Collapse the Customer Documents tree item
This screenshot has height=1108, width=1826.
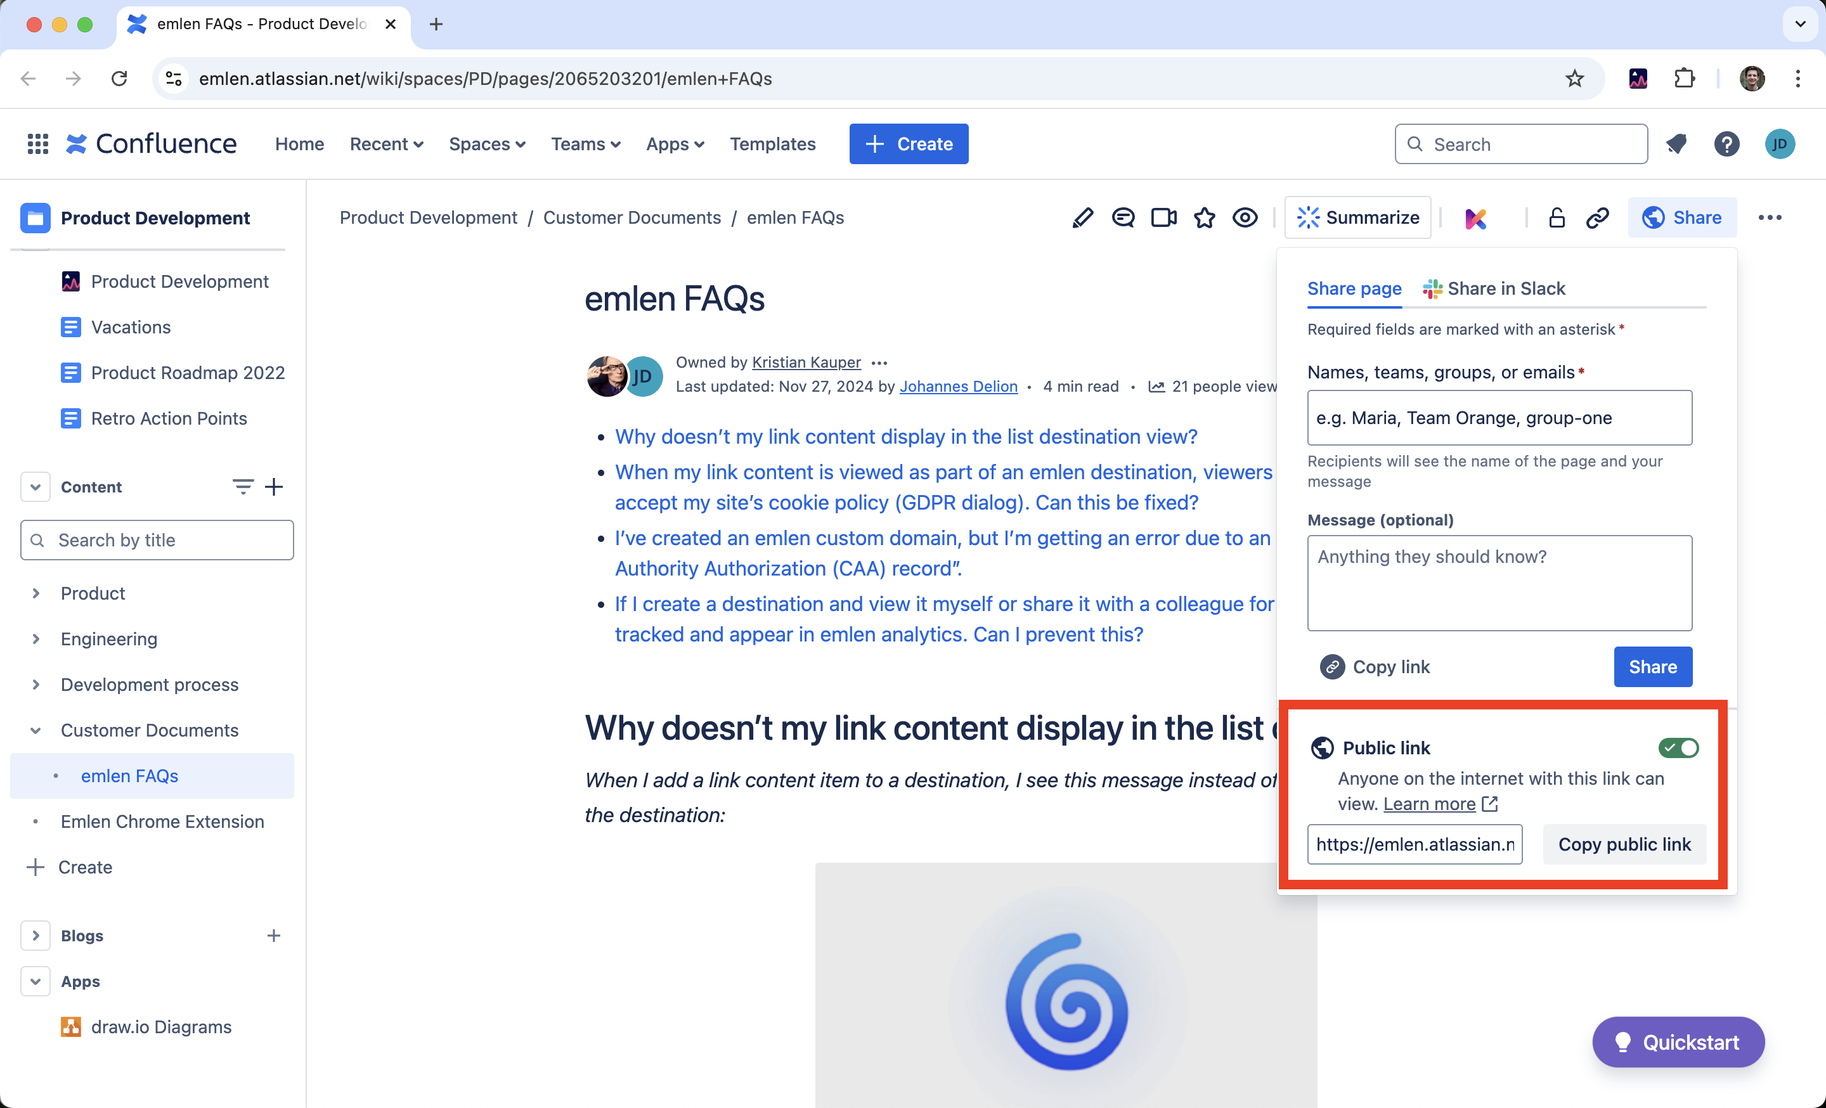pos(36,730)
